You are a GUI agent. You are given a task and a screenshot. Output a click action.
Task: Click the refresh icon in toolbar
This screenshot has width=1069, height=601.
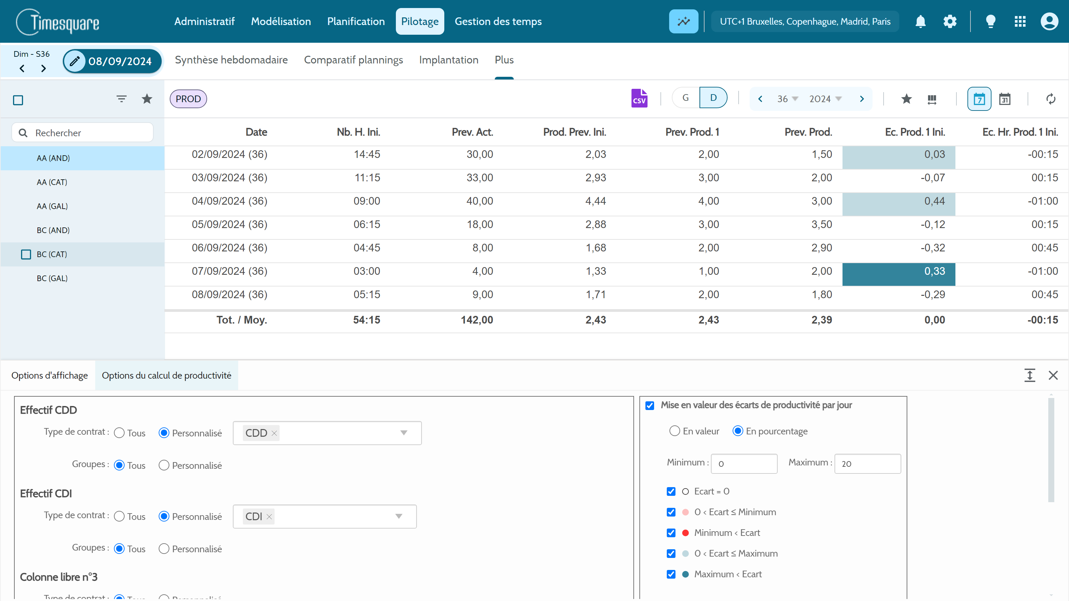pos(1050,99)
